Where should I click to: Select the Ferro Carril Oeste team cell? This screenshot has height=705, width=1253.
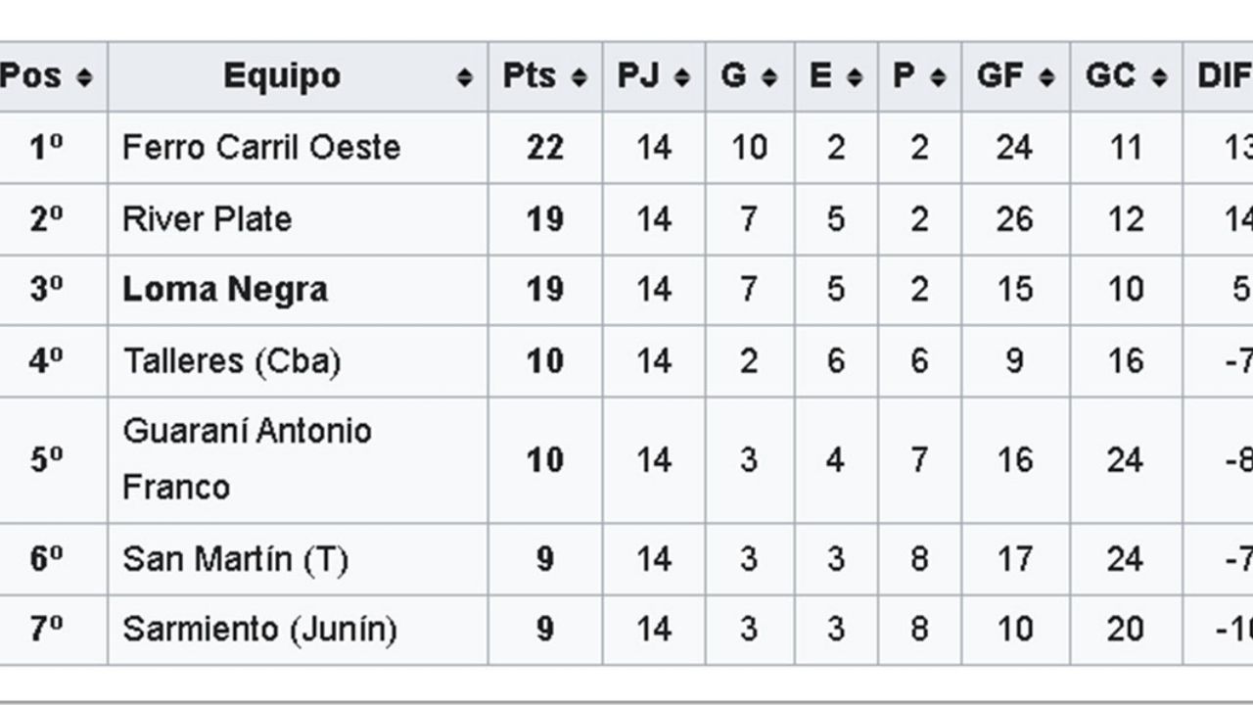[x=261, y=148]
